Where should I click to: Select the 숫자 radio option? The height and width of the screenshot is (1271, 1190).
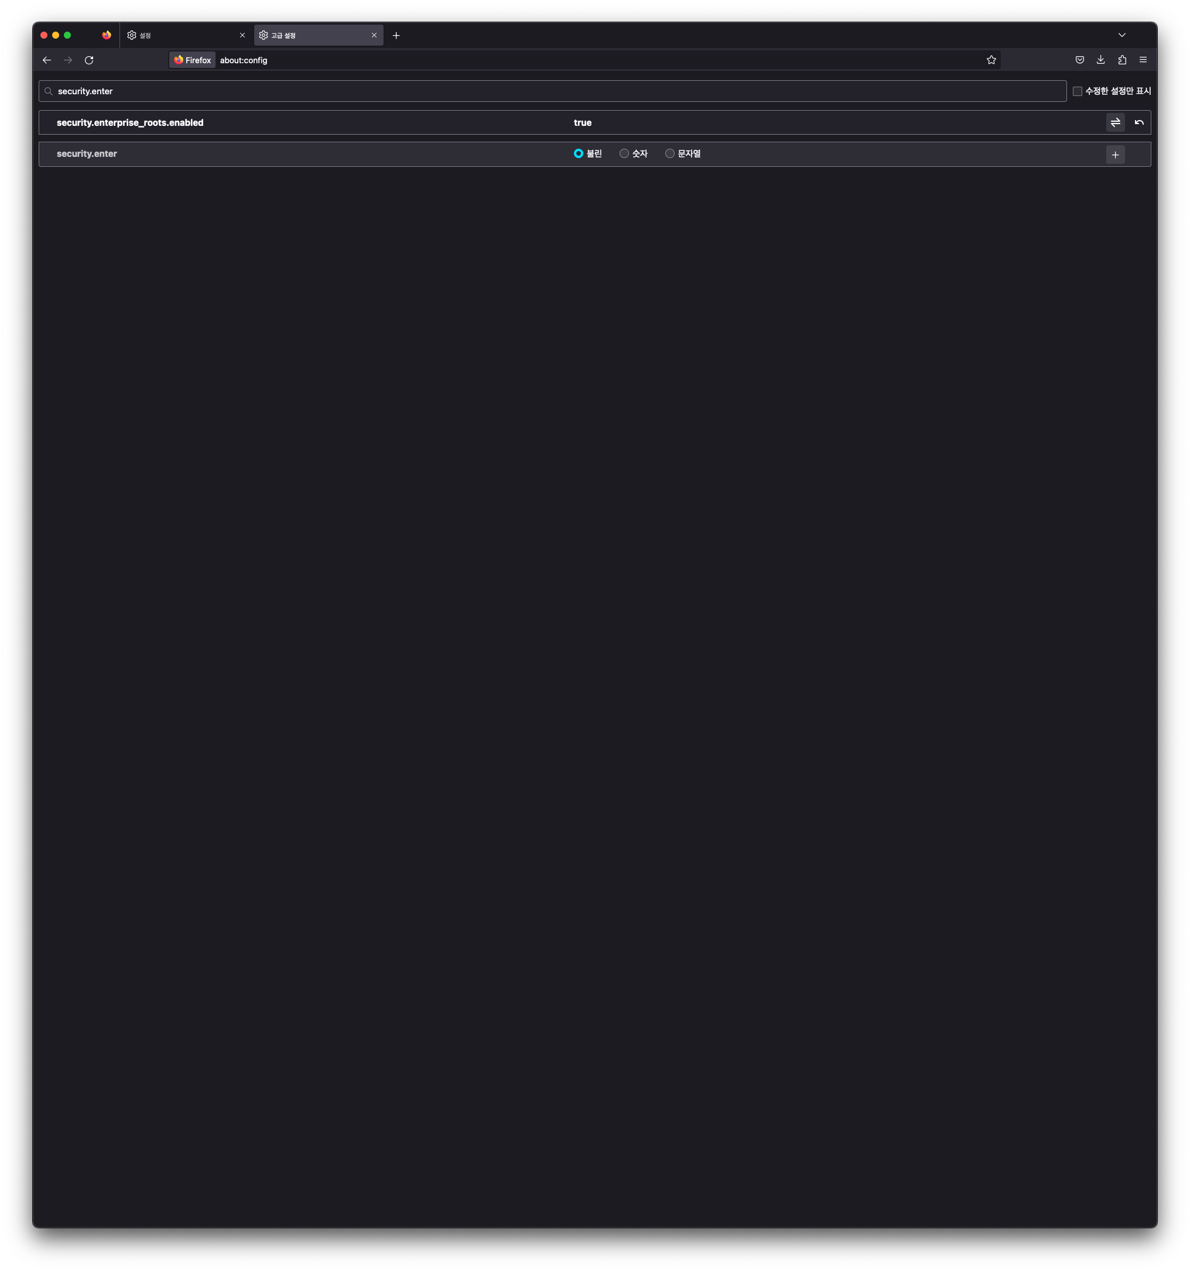point(624,153)
